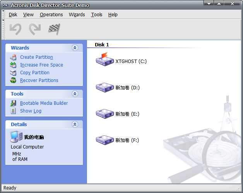Click the Wizards panel title
The image size is (243, 193).
[x=20, y=48]
